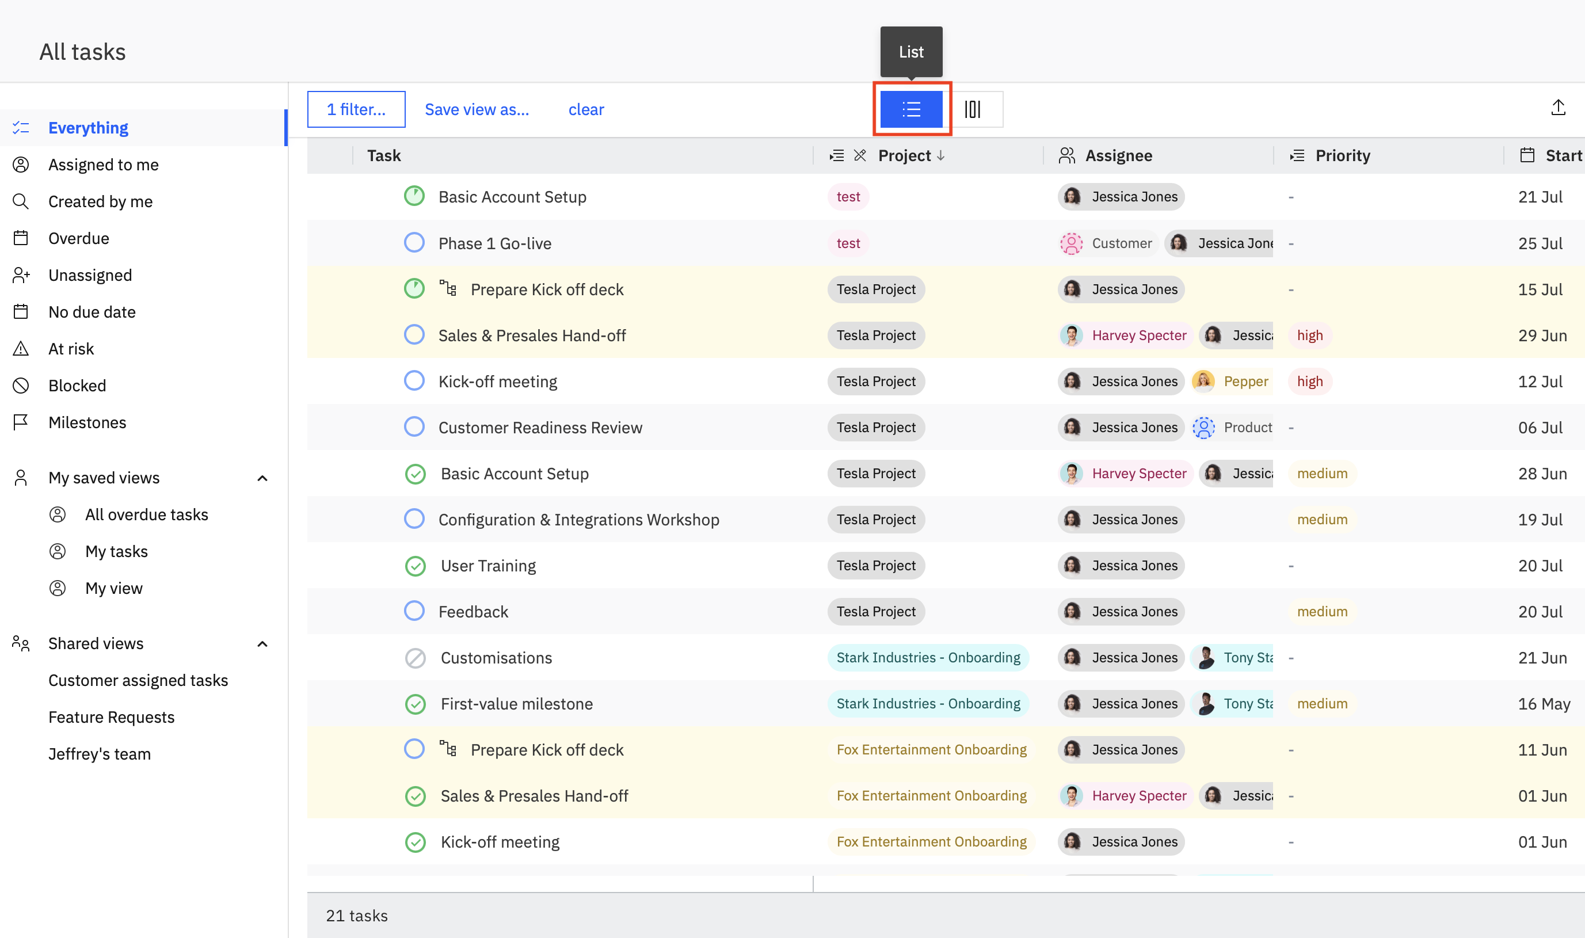Click the export upload icon

[x=1558, y=108]
